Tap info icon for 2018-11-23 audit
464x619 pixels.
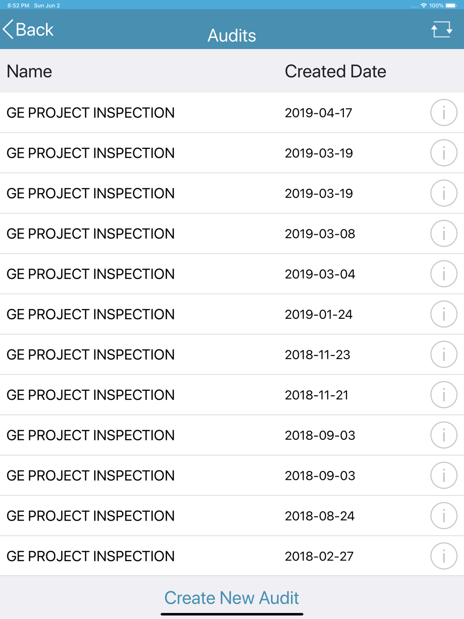(x=444, y=355)
